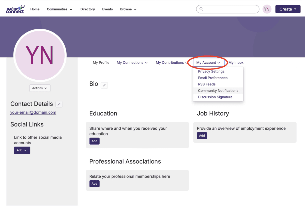
Task: Open the Social Links Add dropdown
Action: (x=22, y=150)
